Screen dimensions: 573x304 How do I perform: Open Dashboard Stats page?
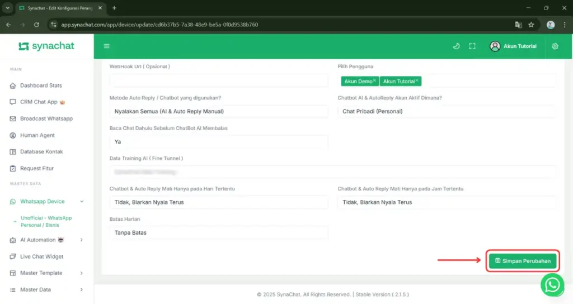(x=41, y=85)
